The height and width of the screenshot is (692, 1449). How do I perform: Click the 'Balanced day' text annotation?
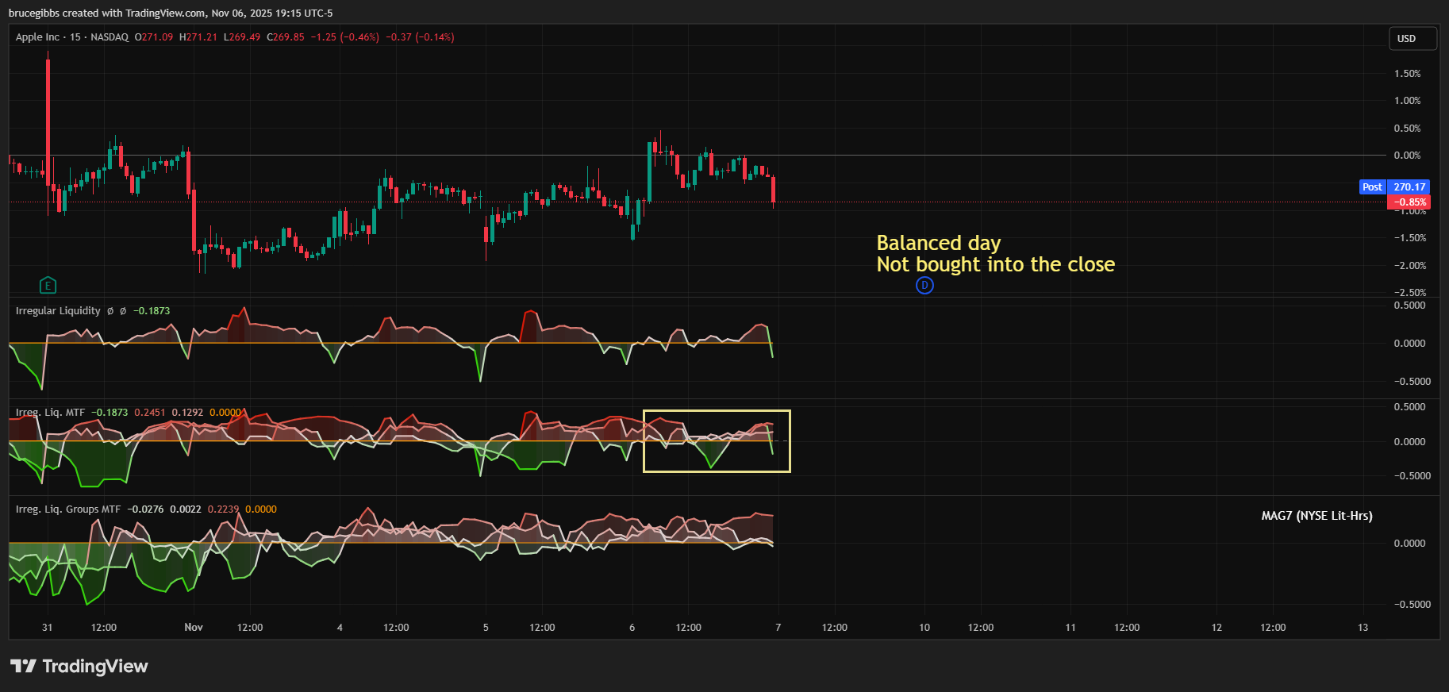[x=938, y=243]
